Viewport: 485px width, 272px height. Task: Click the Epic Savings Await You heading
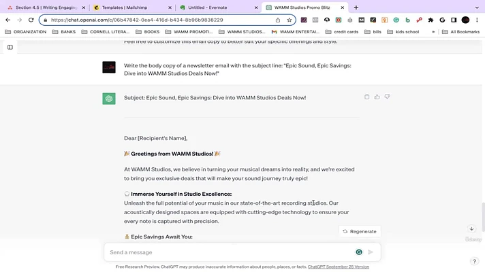(x=161, y=237)
